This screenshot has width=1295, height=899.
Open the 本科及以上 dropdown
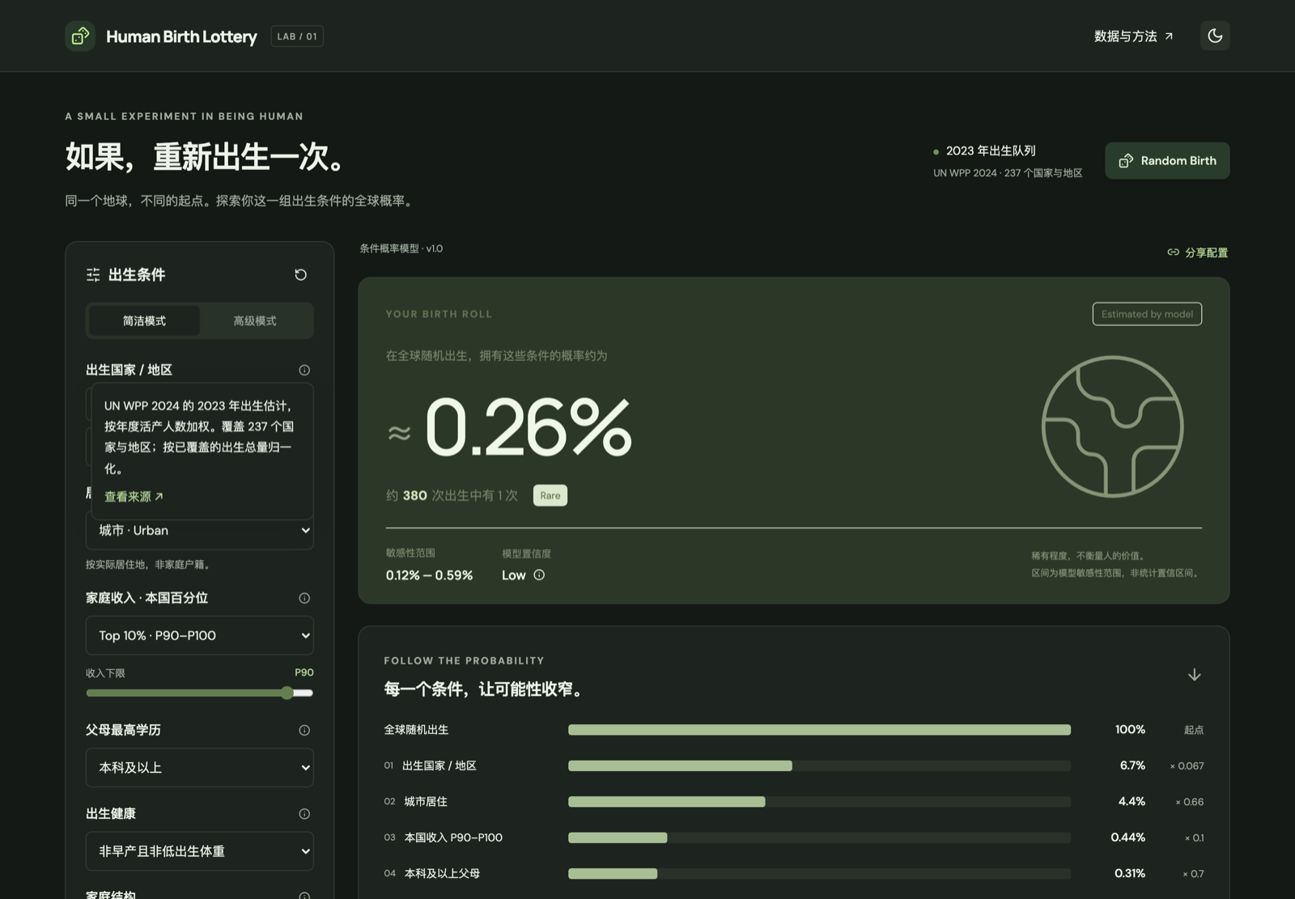coord(200,768)
